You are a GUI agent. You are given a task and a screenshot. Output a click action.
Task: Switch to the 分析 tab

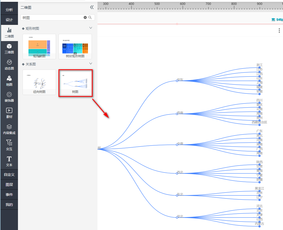coord(9,10)
